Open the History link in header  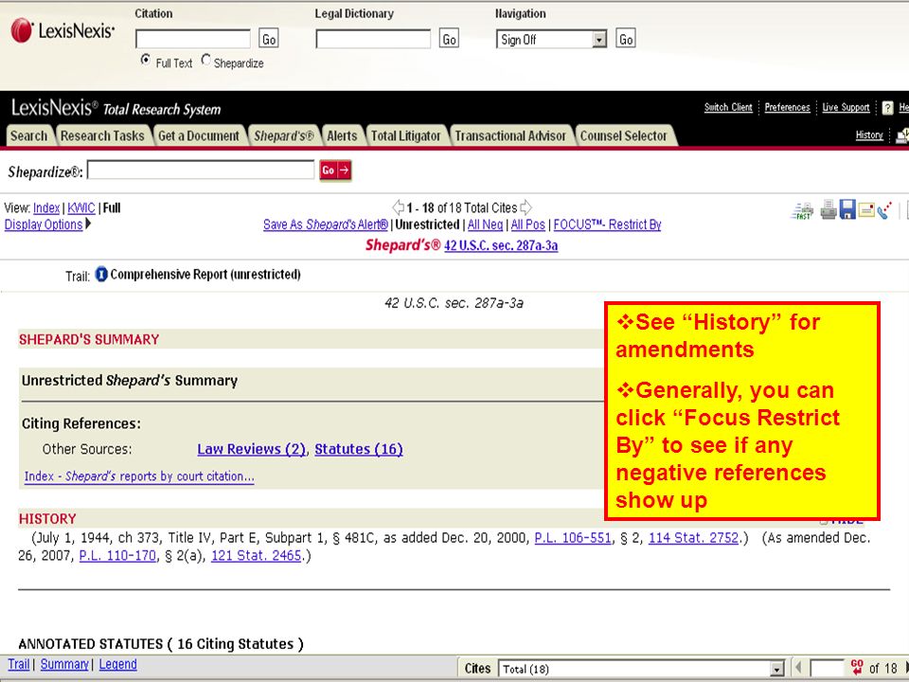pyautogui.click(x=869, y=135)
